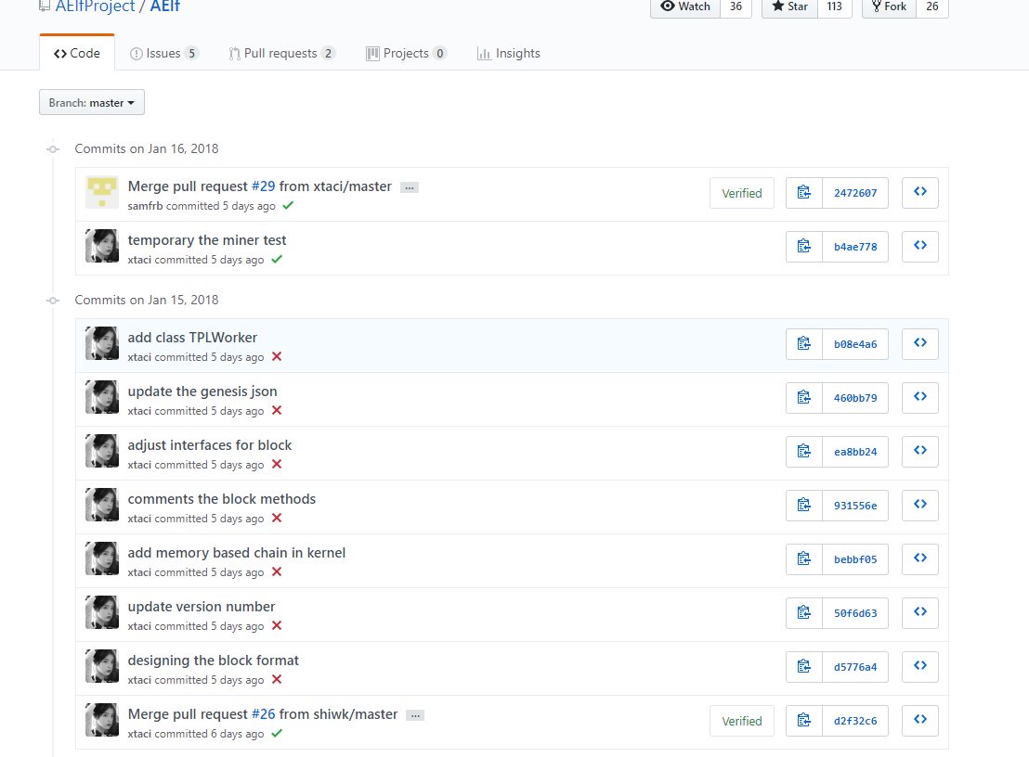The width and height of the screenshot is (1029, 757).
Task: Click xtaci avatar on miner test commit
Action: (102, 246)
